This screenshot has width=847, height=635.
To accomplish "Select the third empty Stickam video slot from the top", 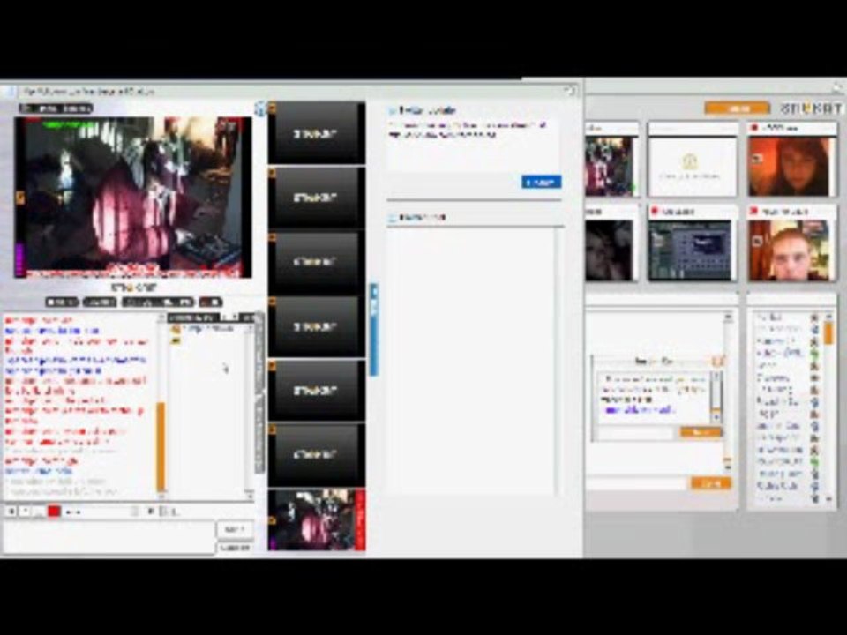I will (317, 261).
